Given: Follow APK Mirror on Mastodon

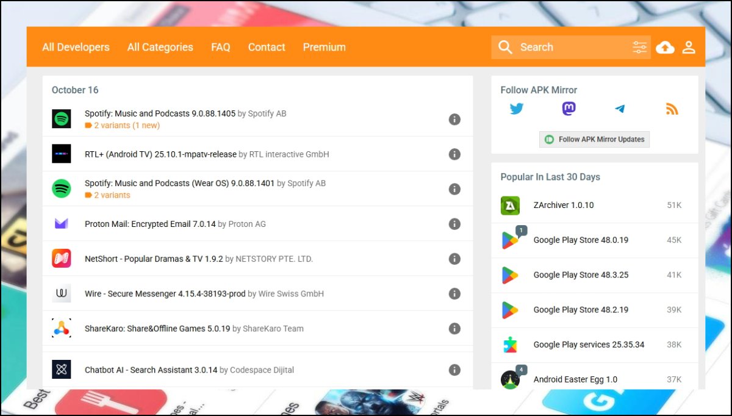Looking at the screenshot, I should tap(569, 109).
